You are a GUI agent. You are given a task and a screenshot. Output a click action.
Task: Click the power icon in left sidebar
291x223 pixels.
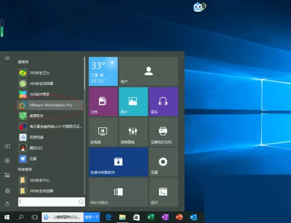pyautogui.click(x=7, y=204)
